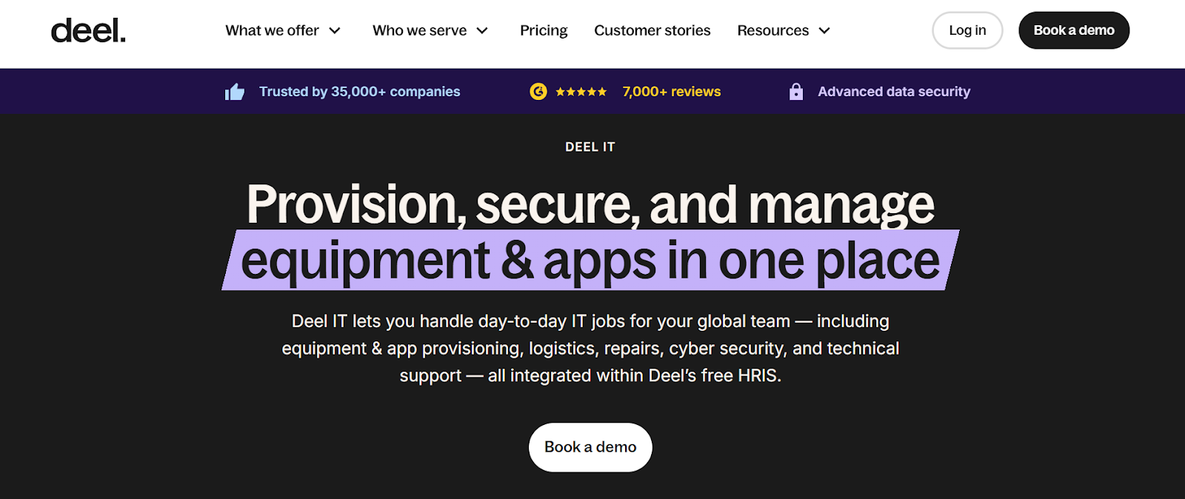Click highlighted equipment & apps in one place

(x=590, y=260)
